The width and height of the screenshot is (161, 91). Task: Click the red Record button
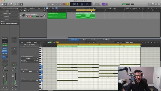point(64,4)
